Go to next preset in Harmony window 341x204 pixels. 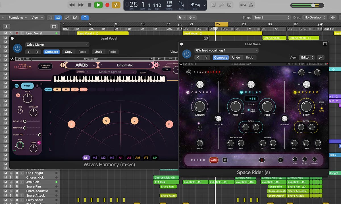click(37, 52)
